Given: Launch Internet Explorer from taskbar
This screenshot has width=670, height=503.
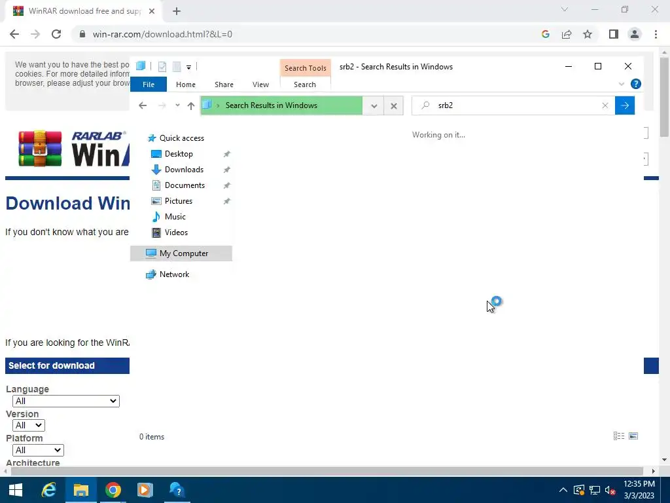Looking at the screenshot, I should point(48,490).
